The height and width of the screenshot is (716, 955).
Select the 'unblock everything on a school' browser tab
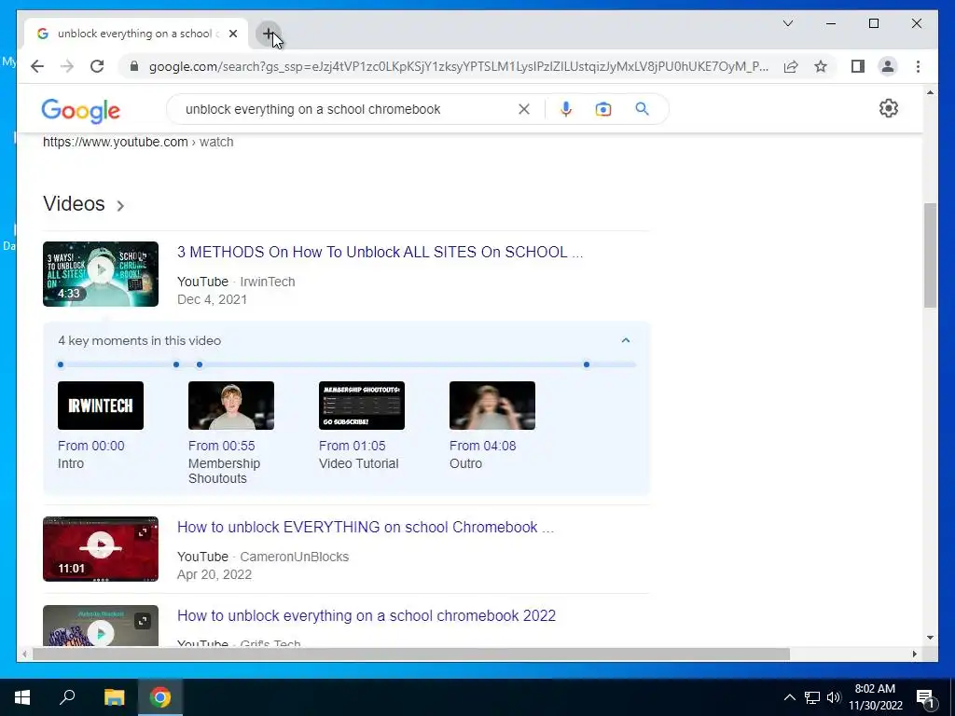pos(136,34)
